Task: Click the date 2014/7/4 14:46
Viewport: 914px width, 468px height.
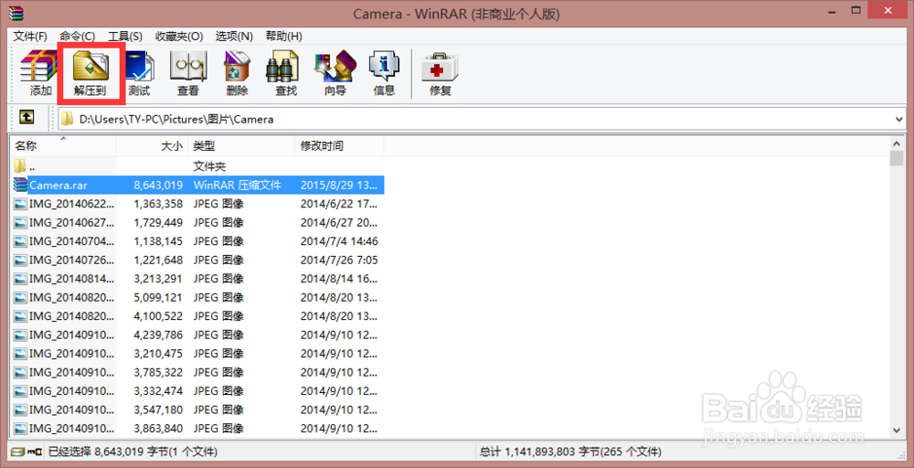Action: coord(339,240)
